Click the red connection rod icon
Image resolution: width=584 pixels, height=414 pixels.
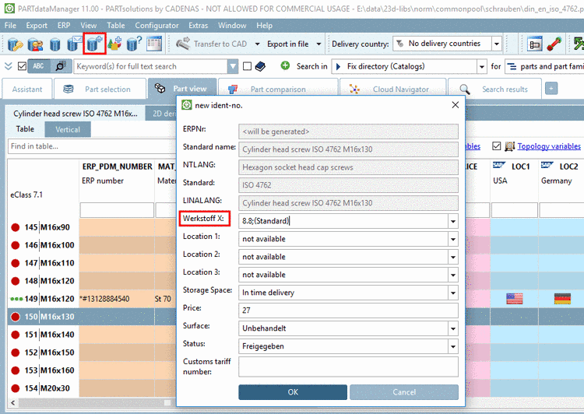(554, 44)
